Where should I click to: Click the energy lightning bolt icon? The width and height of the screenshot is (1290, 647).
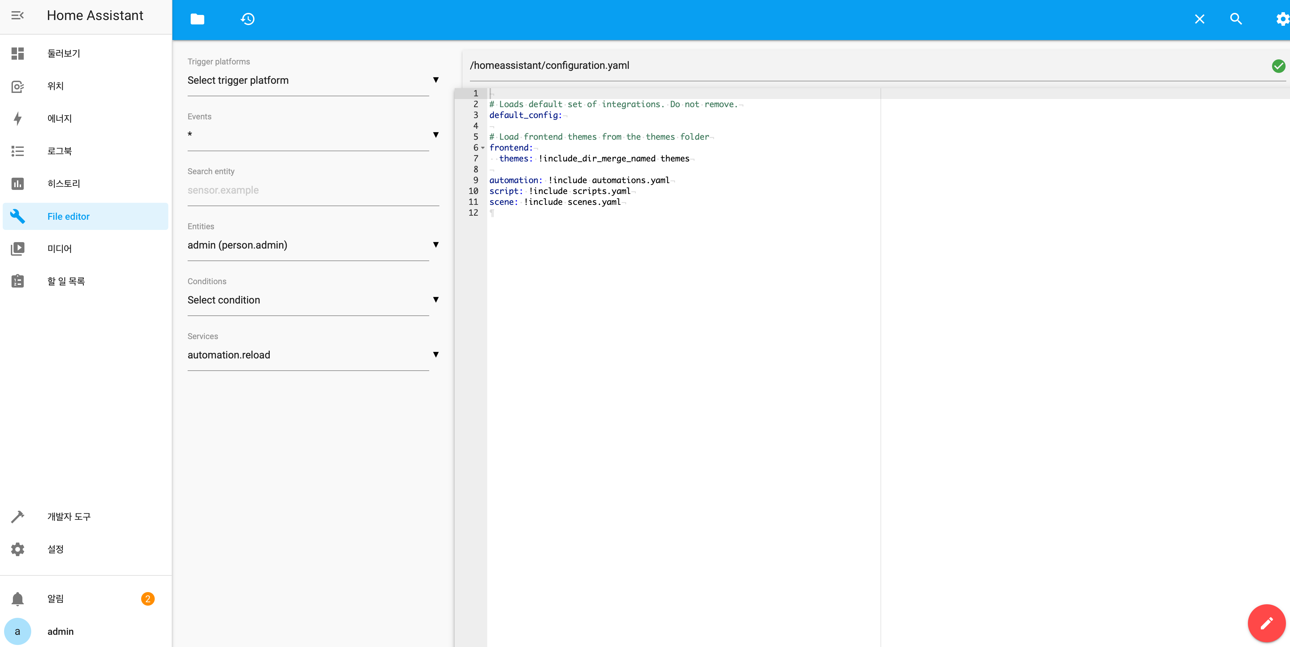(x=18, y=119)
